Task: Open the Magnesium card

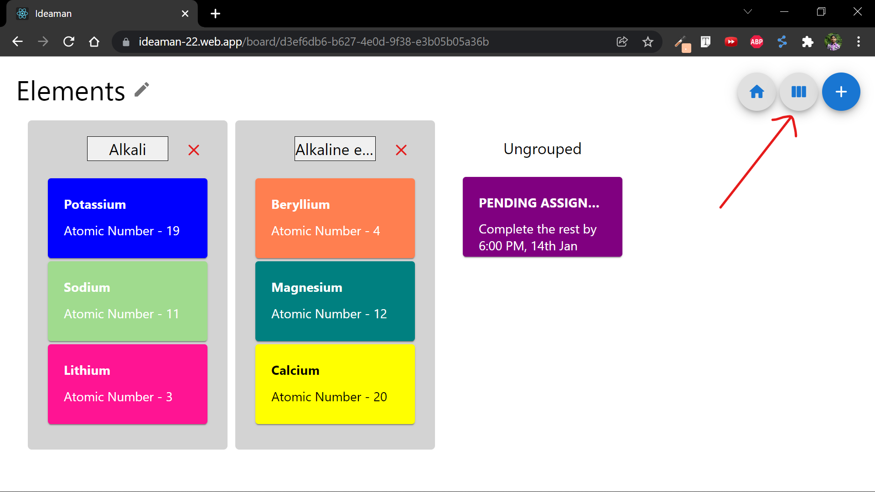Action: [x=335, y=301]
